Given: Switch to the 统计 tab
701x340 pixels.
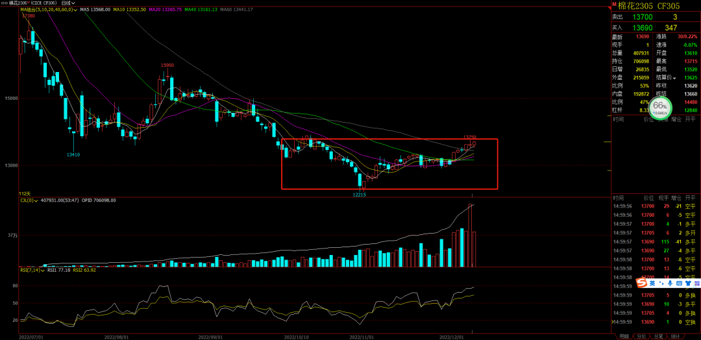Looking at the screenshot, I should (676, 336).
